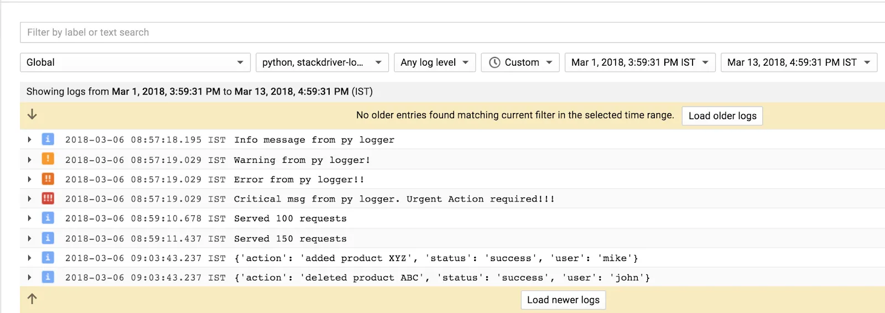Image resolution: width=885 pixels, height=313 pixels.
Task: Click the 'Filter by label or text search' field
Action: click(442, 33)
